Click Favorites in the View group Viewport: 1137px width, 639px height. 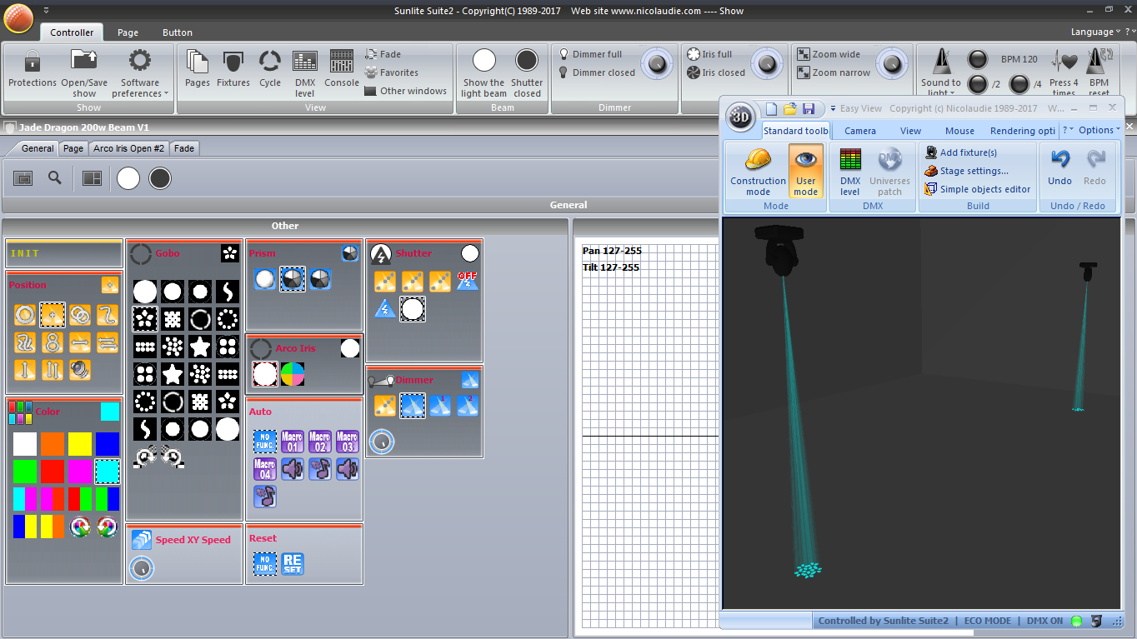point(392,72)
